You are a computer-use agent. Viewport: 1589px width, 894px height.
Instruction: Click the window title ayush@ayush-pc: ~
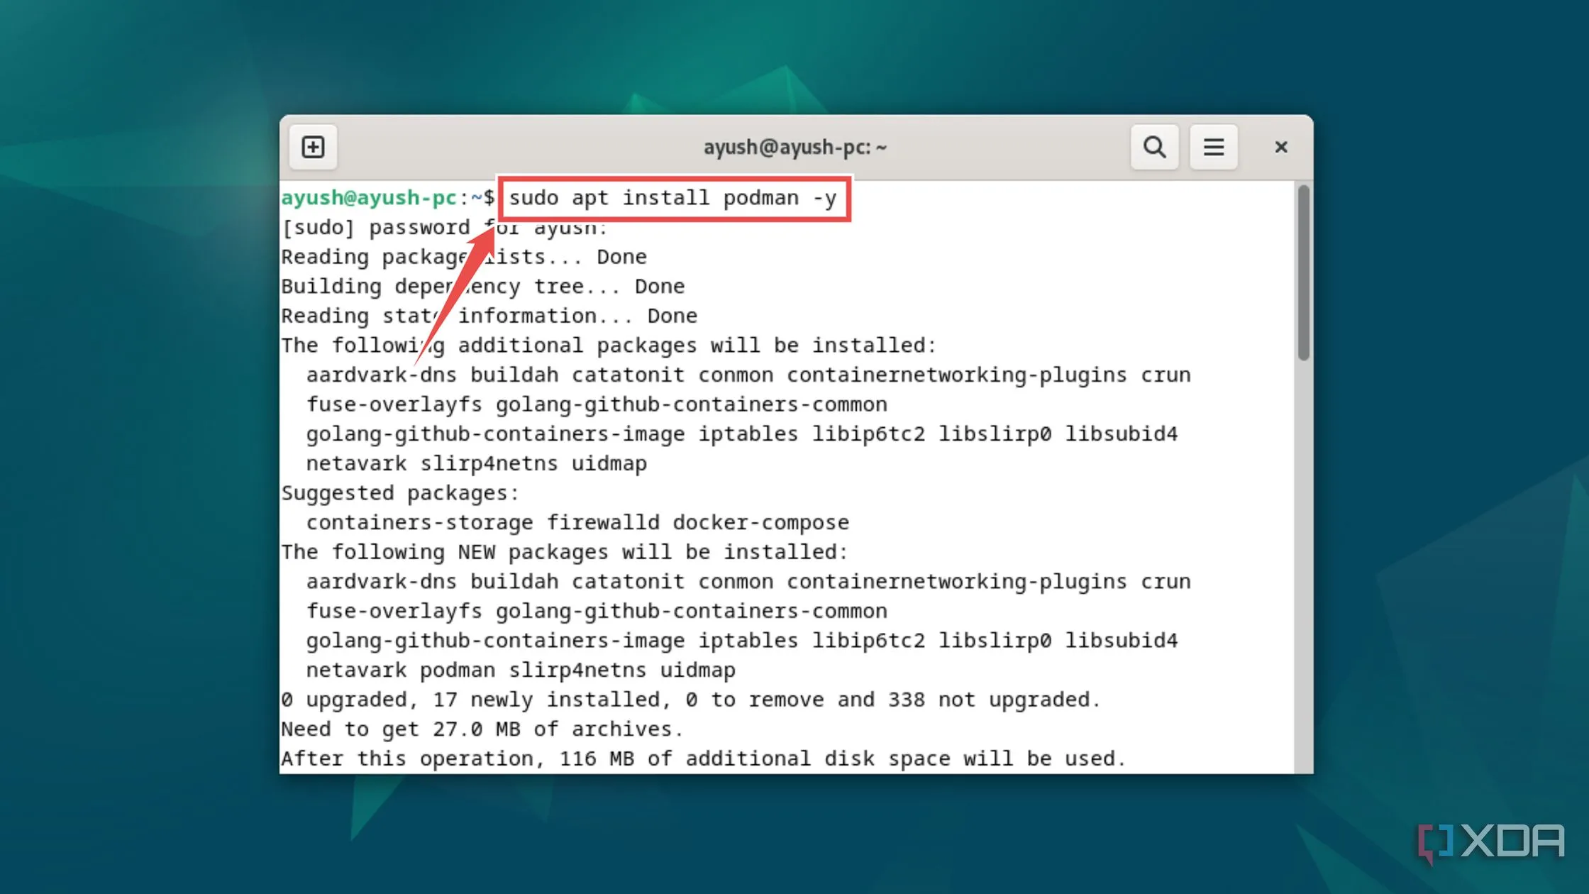click(794, 147)
